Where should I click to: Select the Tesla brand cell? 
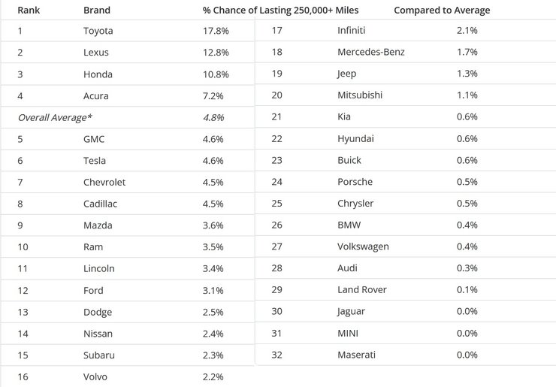[95, 161]
